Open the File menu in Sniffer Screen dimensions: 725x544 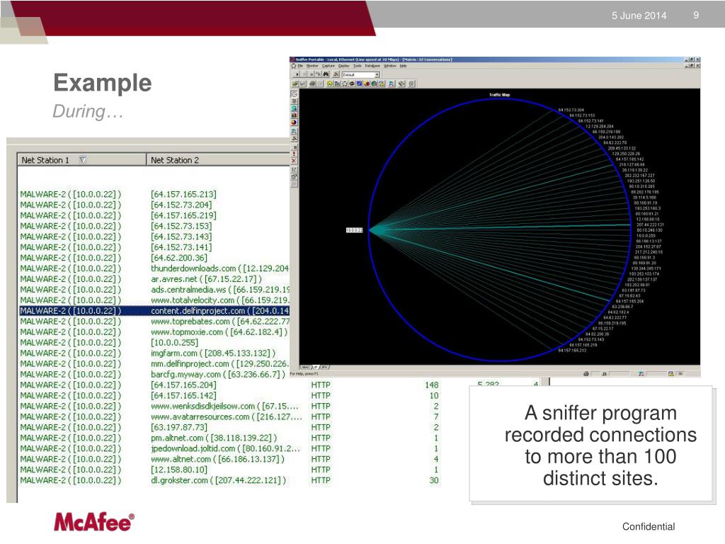point(300,66)
